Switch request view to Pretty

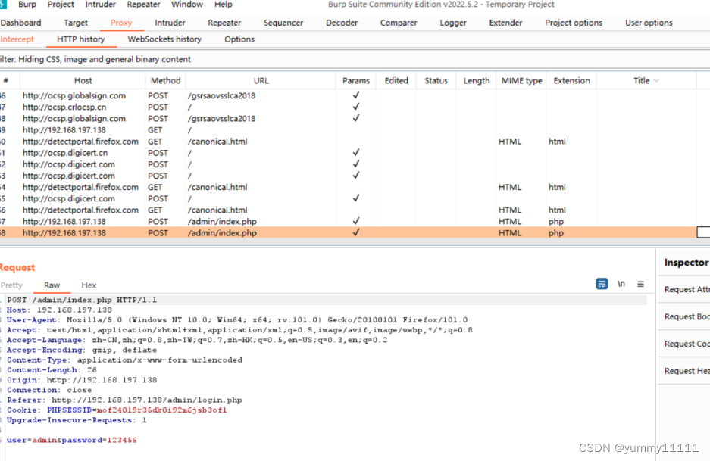[11, 285]
